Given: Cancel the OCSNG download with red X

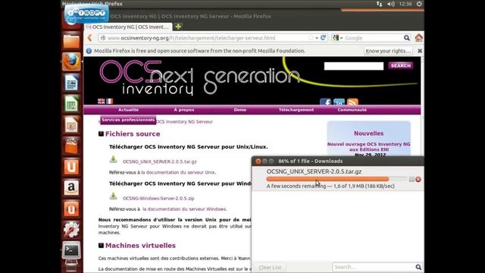Looking at the screenshot, I should click(x=418, y=179).
